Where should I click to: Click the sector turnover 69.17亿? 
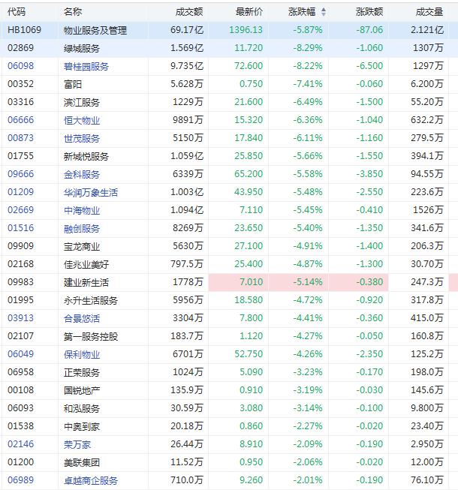(187, 30)
